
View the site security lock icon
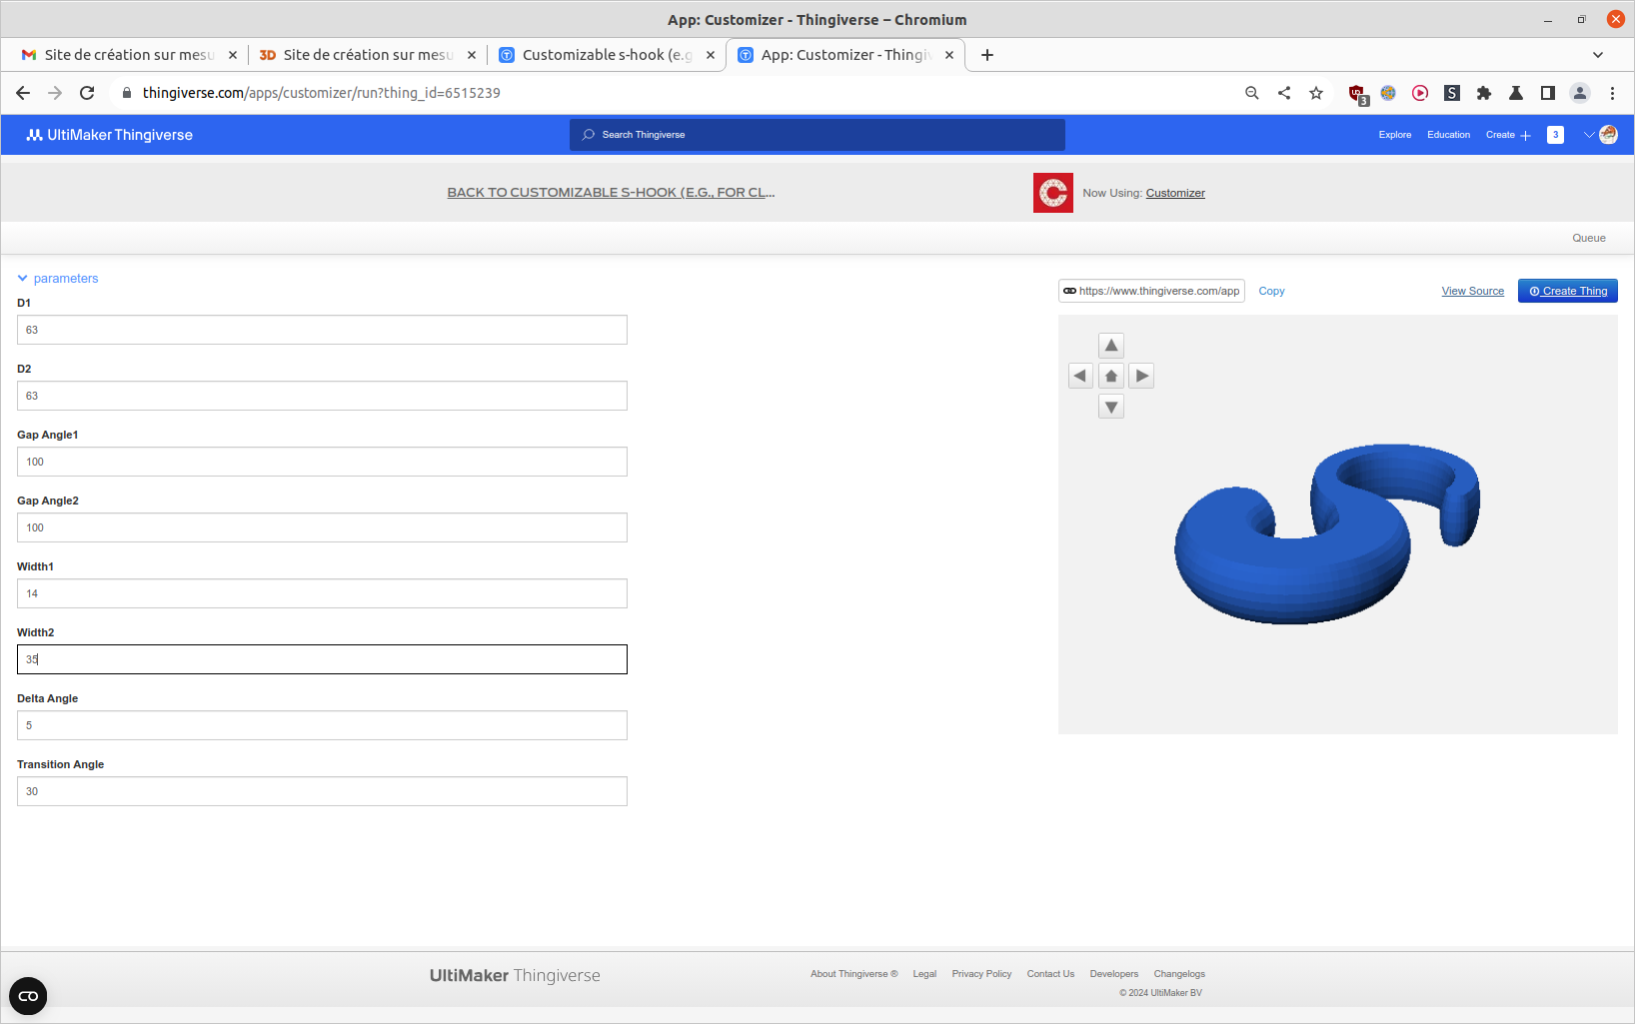pos(126,93)
